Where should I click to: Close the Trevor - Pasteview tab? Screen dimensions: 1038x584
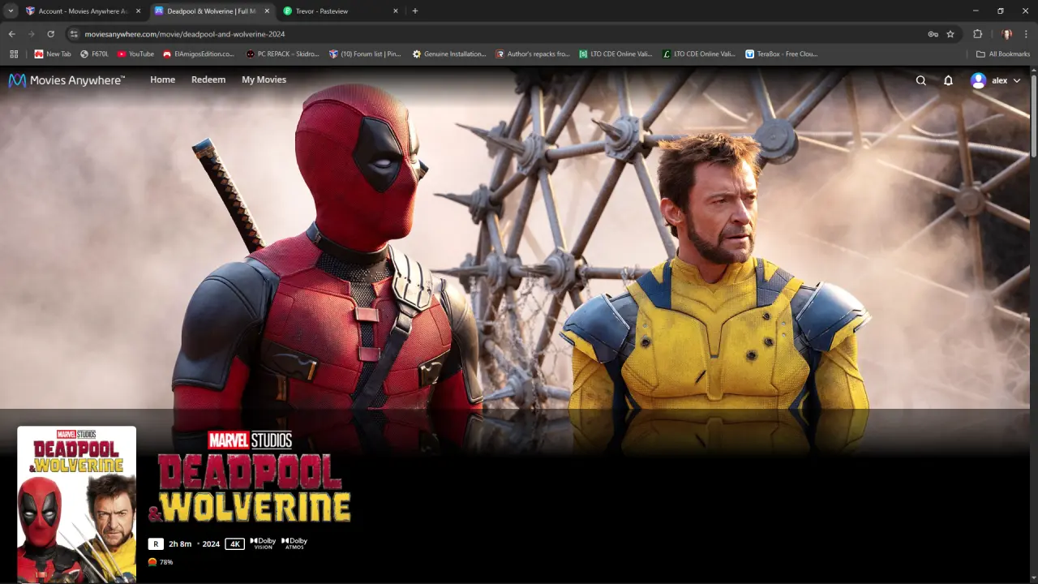396,11
